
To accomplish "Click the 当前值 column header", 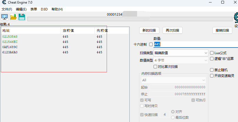I will [x=78, y=31].
